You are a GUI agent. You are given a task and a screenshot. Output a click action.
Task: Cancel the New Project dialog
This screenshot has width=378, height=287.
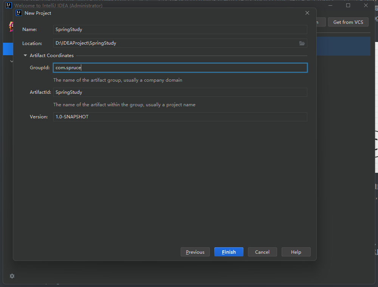[262, 252]
